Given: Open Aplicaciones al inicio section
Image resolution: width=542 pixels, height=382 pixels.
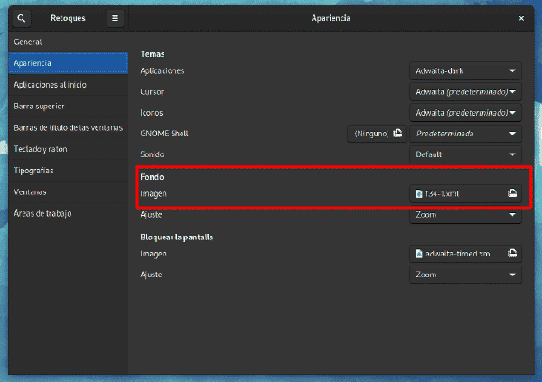Looking at the screenshot, I should [x=69, y=85].
